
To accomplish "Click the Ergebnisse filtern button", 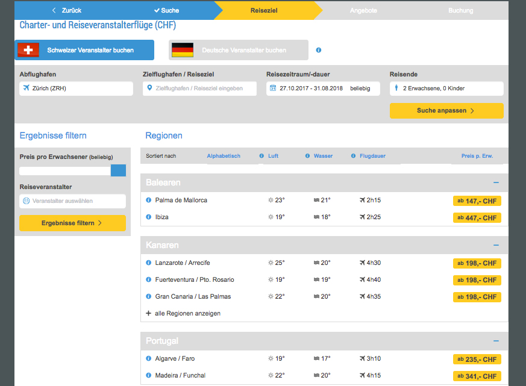I will coord(72,223).
